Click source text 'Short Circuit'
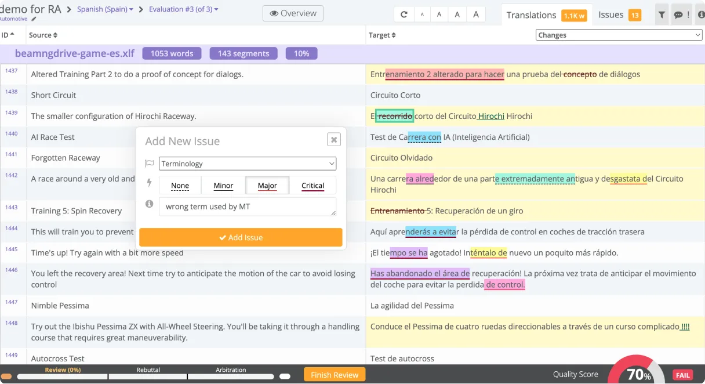Screen dimensions: 705x384 53,95
